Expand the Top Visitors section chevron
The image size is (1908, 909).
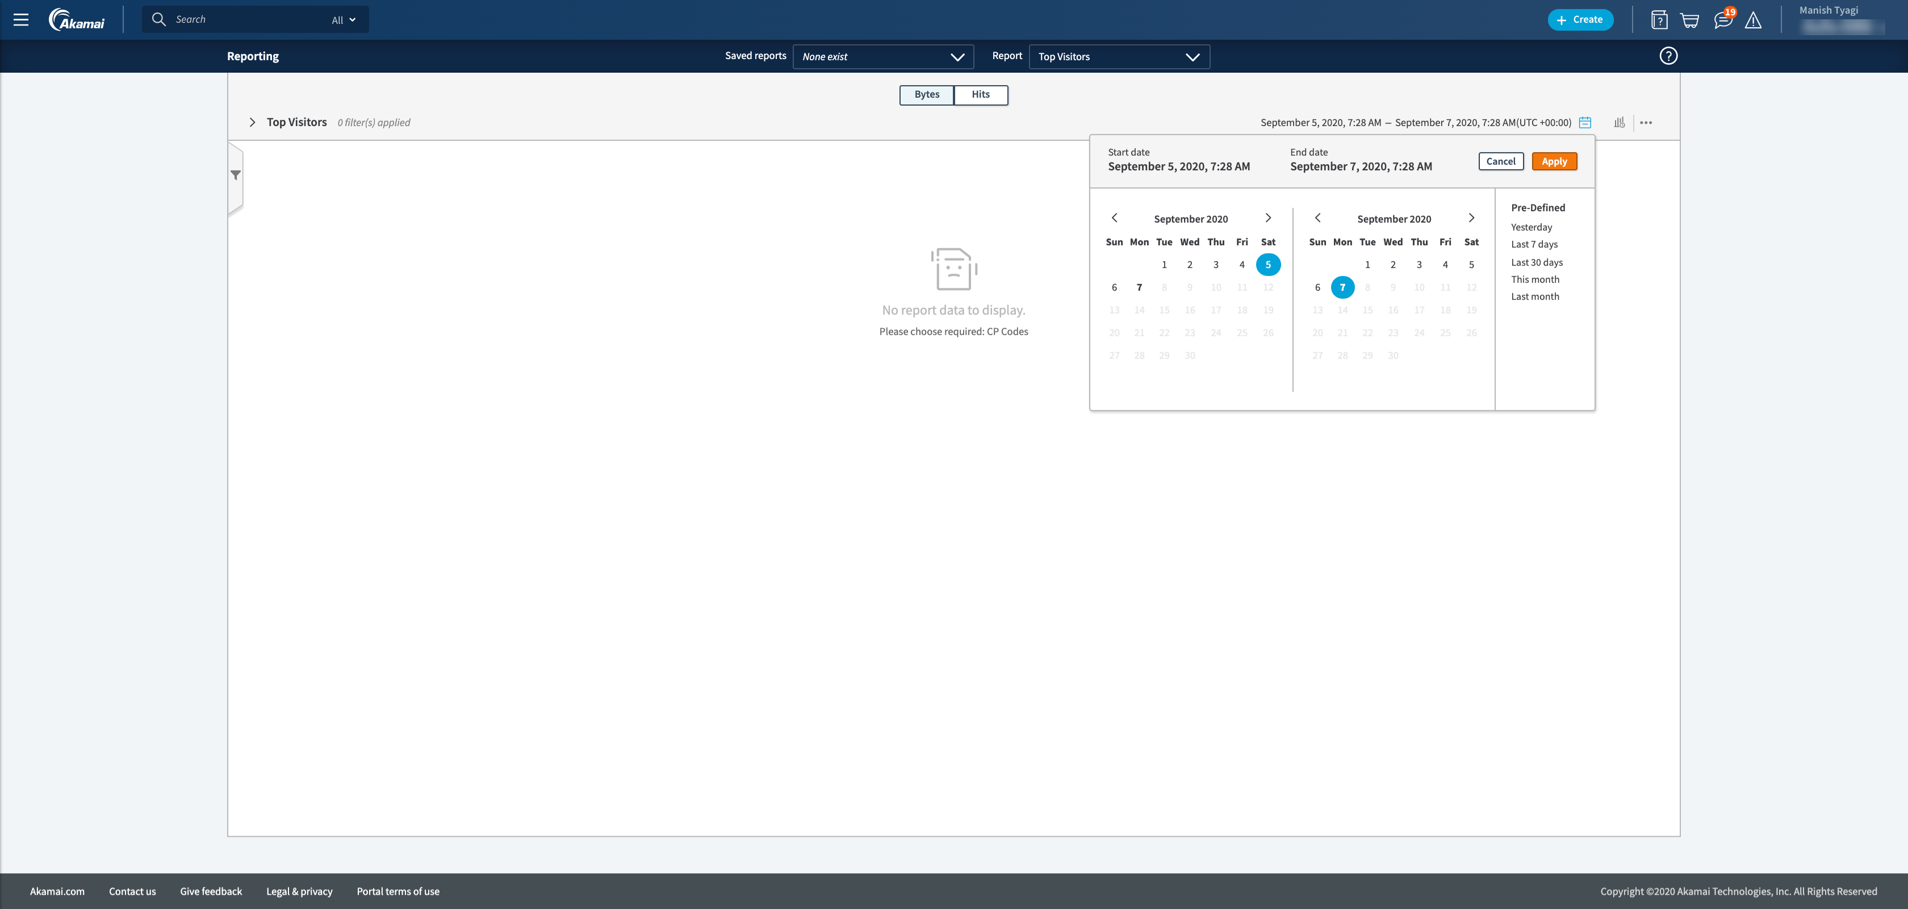pyautogui.click(x=252, y=122)
